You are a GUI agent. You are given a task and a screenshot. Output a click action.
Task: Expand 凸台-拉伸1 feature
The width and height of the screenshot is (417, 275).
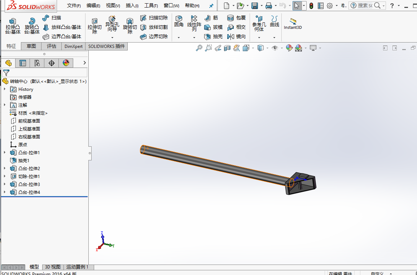click(x=5, y=152)
